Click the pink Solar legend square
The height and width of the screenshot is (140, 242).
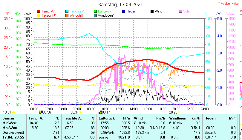pyautogui.click(x=180, y=11)
